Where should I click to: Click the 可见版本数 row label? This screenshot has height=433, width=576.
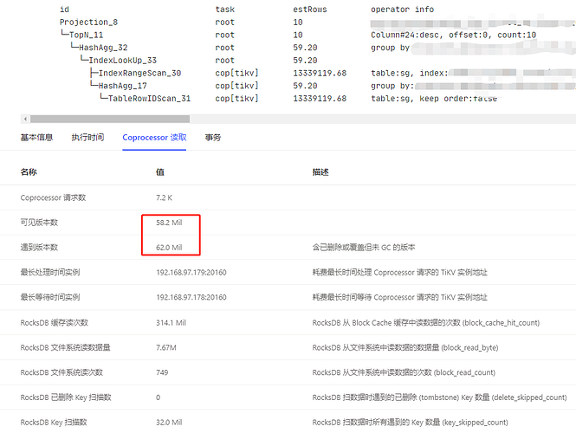point(39,223)
